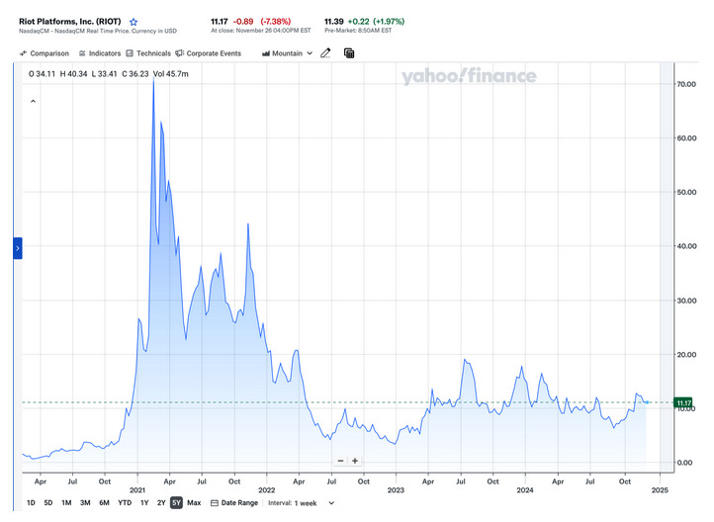Viewport: 714px width, 522px height.
Task: Click the 11.17 current price tag
Action: tap(683, 402)
